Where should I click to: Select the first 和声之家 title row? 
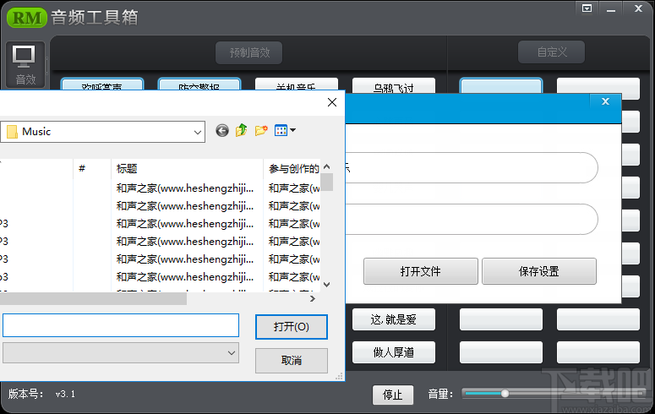click(x=185, y=188)
